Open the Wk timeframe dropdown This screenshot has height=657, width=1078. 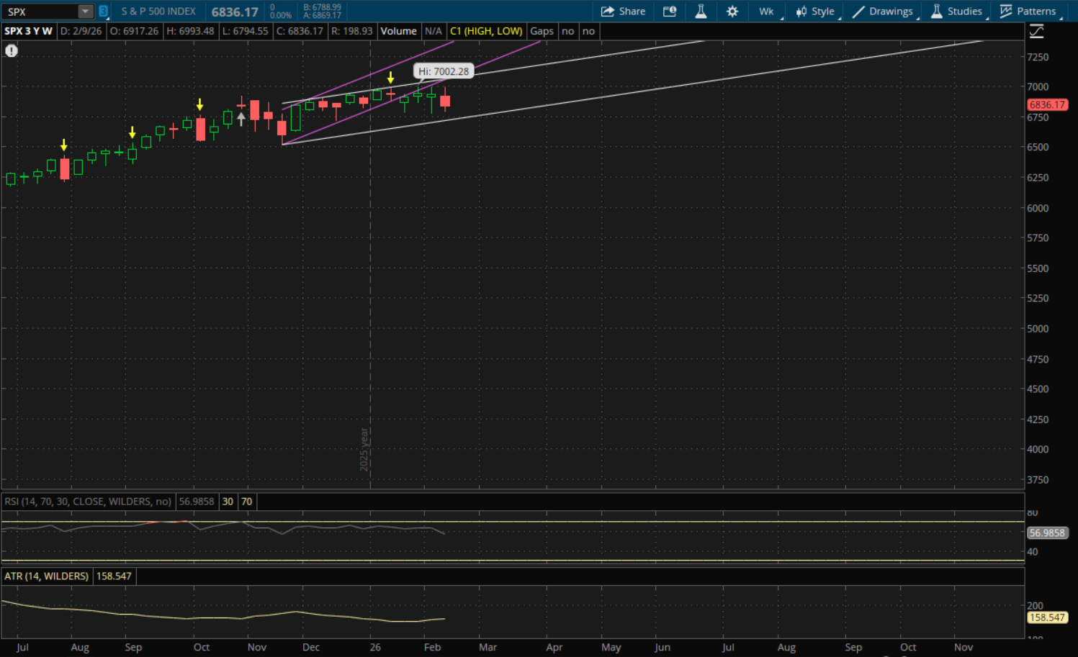(766, 12)
